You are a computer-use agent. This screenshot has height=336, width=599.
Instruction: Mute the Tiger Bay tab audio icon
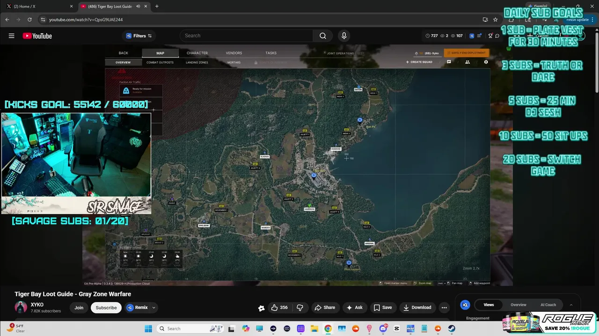point(138,6)
